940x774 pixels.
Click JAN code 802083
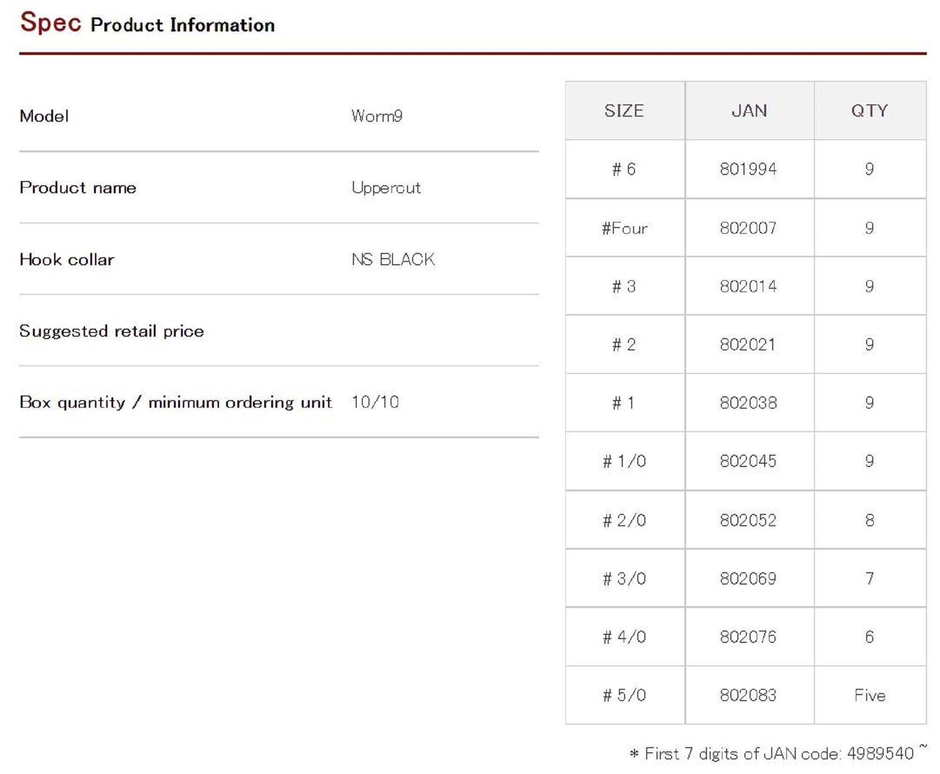748,695
